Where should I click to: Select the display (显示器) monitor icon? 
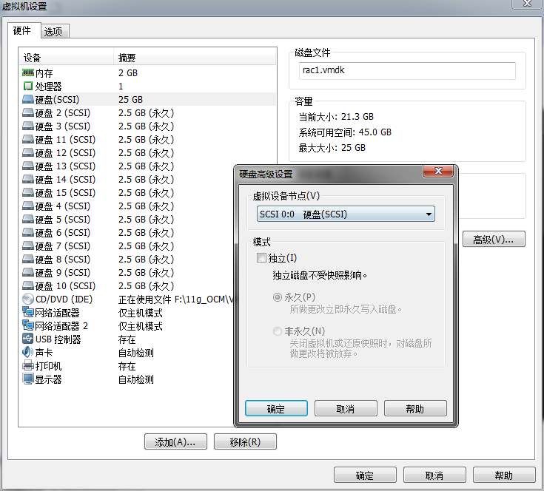(x=28, y=379)
